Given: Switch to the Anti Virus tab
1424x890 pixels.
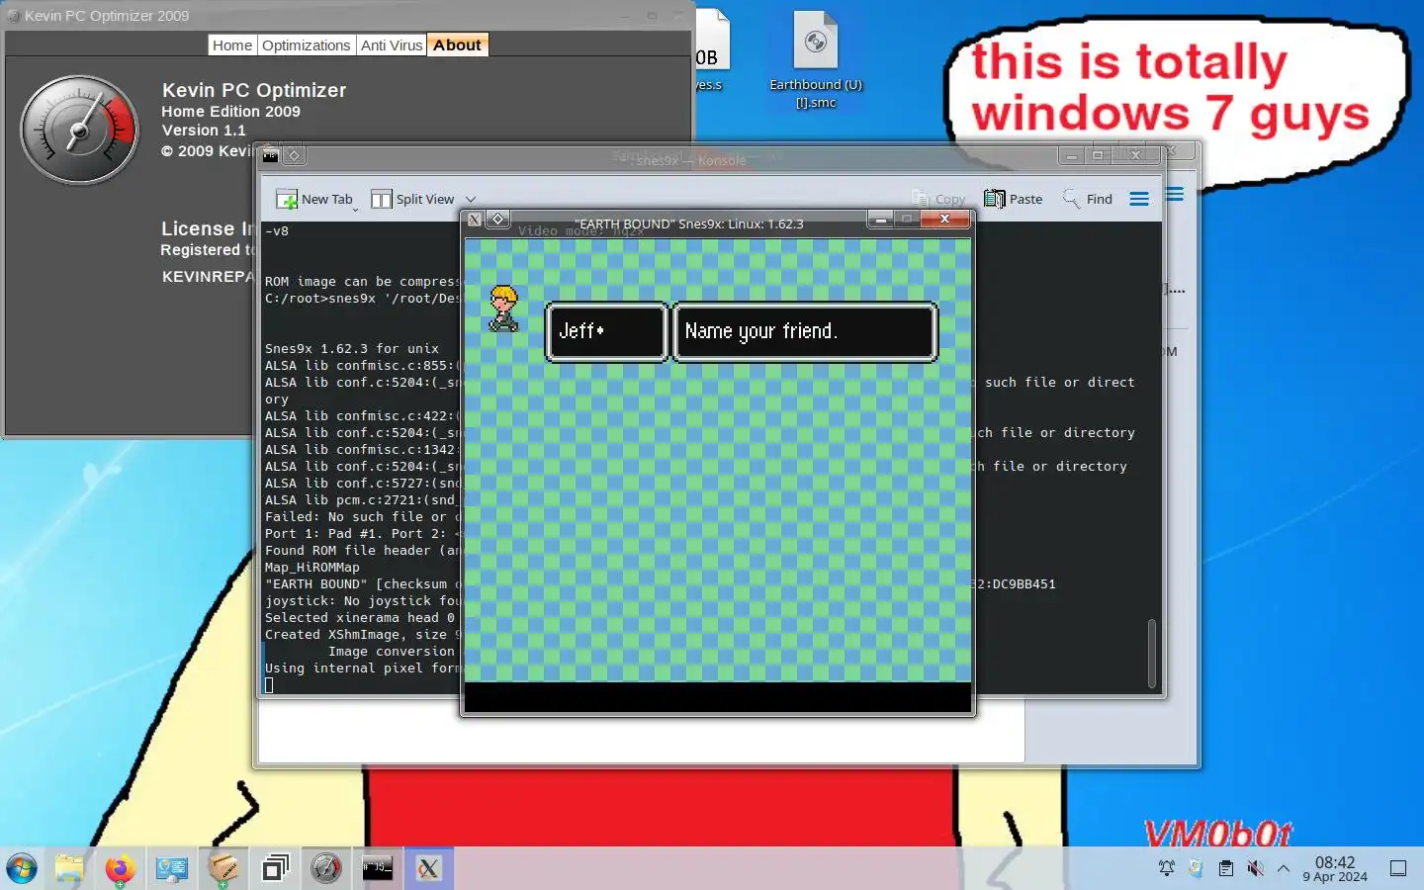Looking at the screenshot, I should 392,45.
